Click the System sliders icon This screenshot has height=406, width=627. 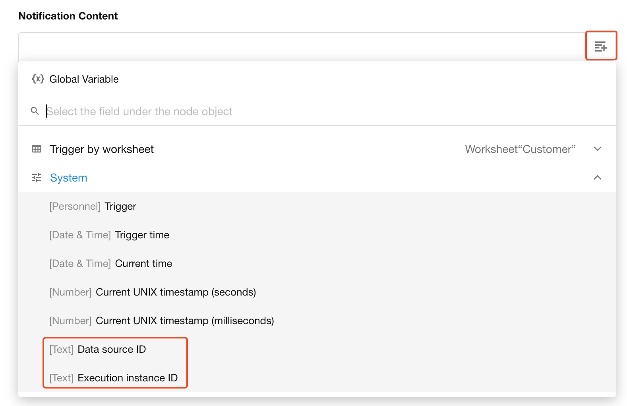(x=37, y=178)
